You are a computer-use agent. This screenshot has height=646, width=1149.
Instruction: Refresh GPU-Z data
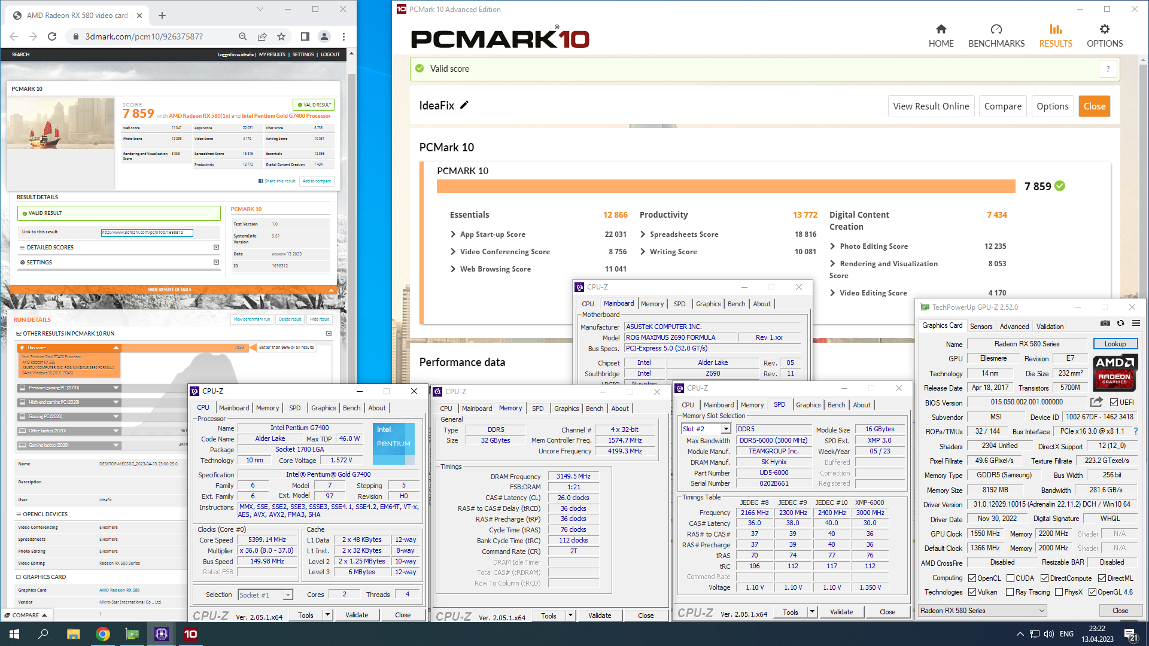point(1120,323)
